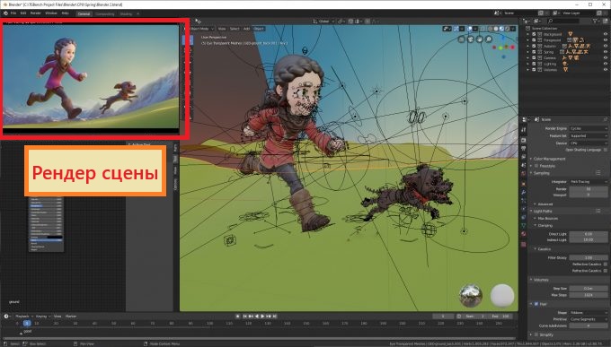Screen dimensions: 611x347
Task: Expand the Autumn collection in outliner
Action: click(528, 46)
